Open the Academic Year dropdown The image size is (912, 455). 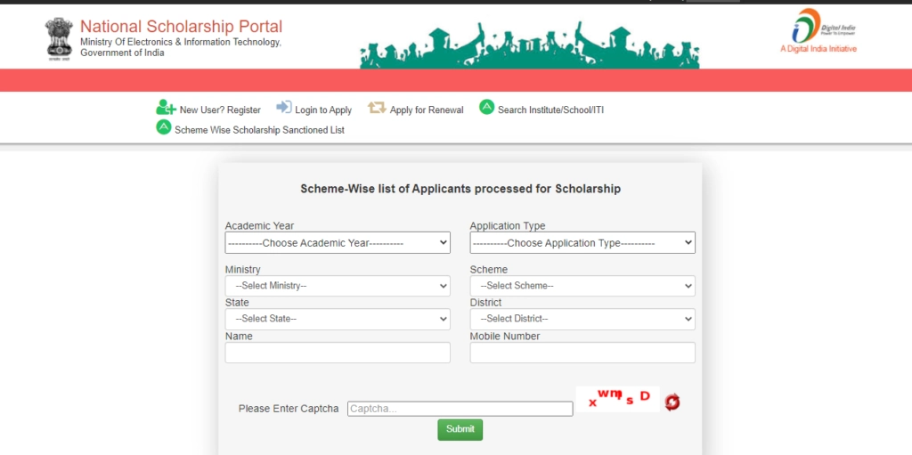coord(338,242)
